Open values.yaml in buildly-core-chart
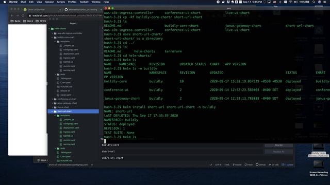This screenshot has width=330, height=185. tap(65, 95)
